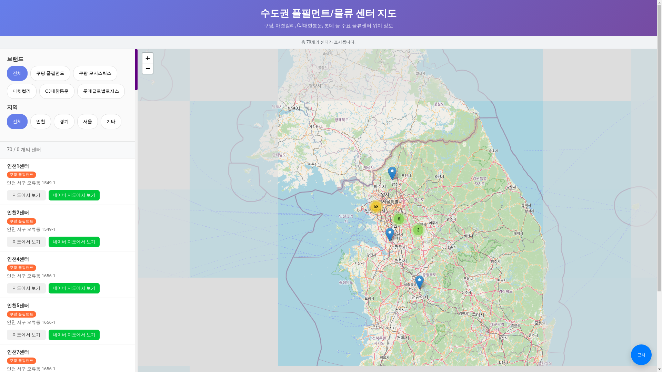Click the 인천2센터 title
This screenshot has width=662, height=372.
(18, 213)
